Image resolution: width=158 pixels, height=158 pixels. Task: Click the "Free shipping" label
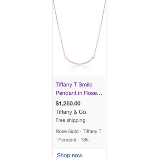pyautogui.click(x=70, y=120)
